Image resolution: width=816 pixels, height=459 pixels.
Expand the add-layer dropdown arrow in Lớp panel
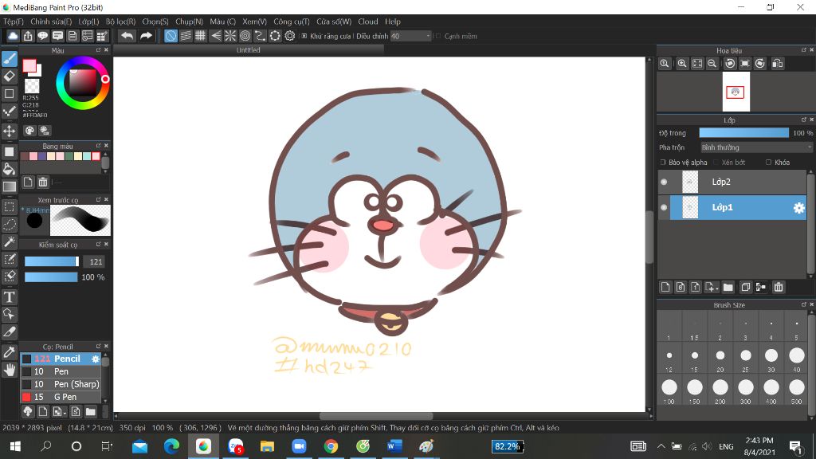pos(717,288)
